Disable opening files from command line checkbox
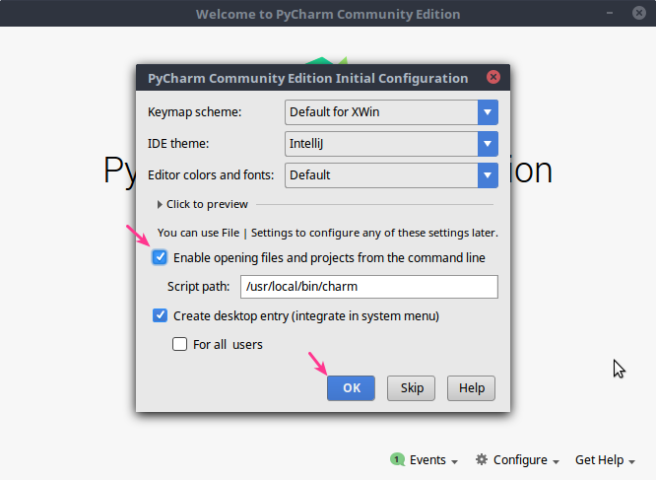This screenshot has height=480, width=656. point(160,257)
